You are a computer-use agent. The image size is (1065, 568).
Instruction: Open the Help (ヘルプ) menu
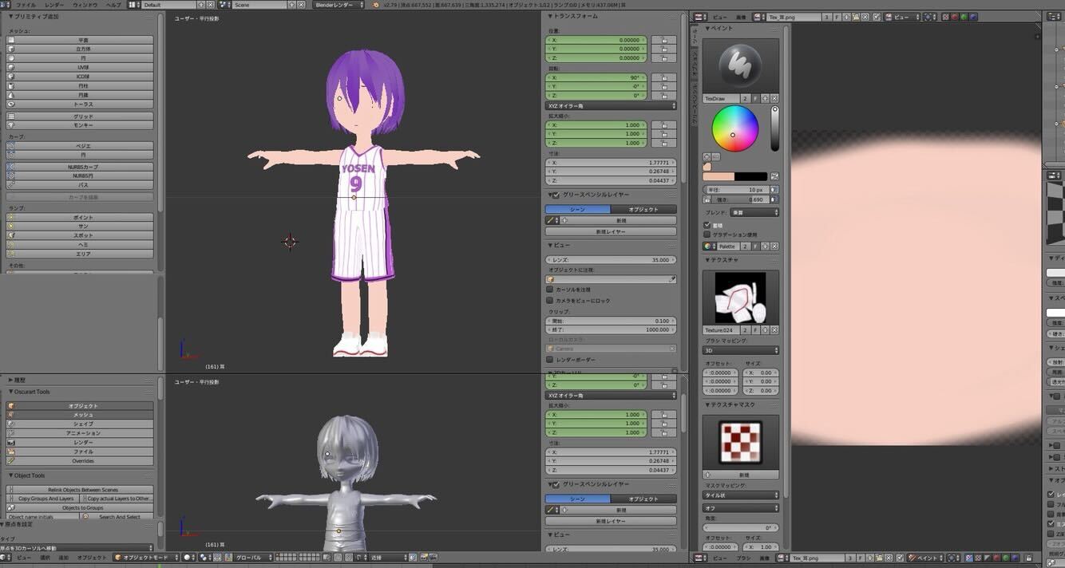(113, 5)
